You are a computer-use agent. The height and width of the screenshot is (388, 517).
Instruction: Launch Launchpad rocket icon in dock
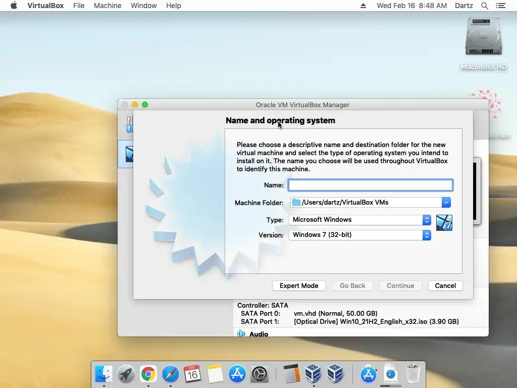[x=126, y=374]
